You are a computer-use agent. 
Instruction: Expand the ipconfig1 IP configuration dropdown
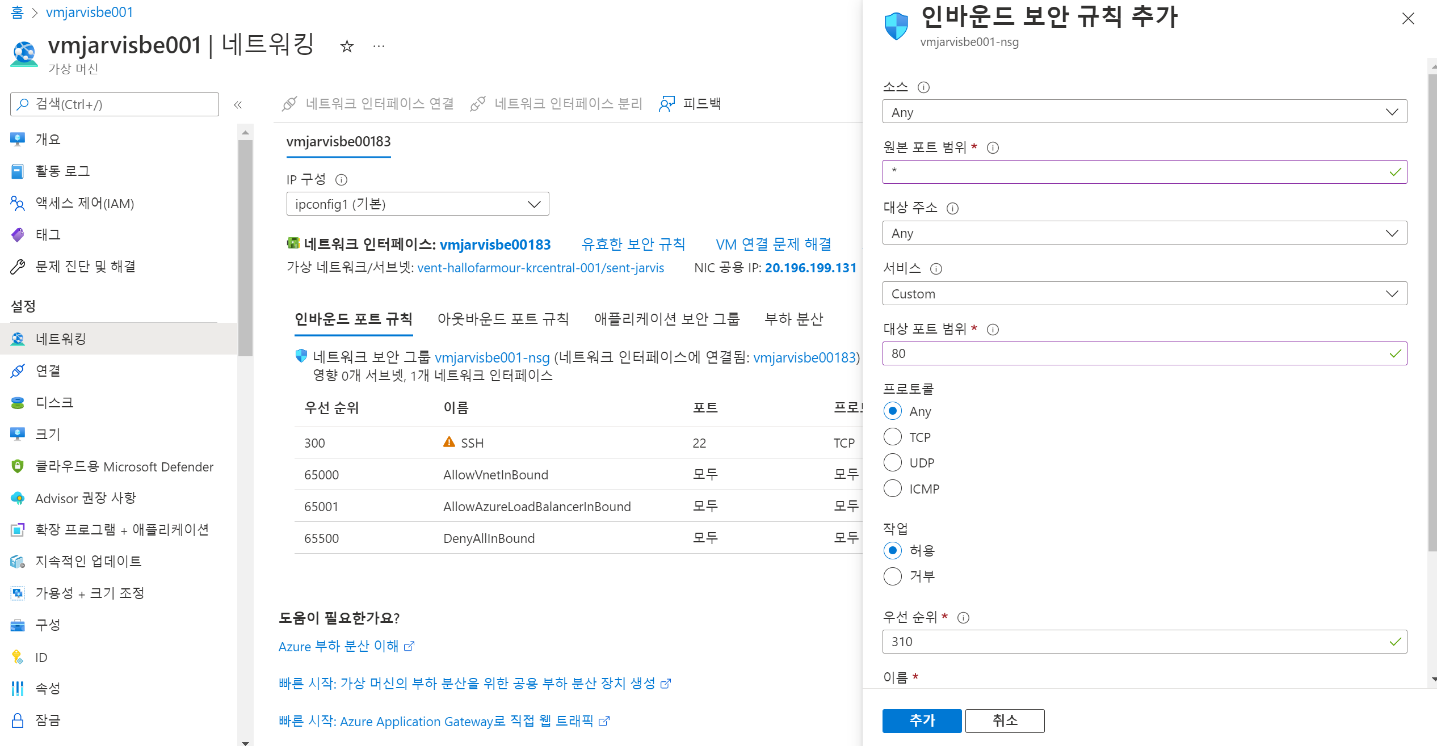click(417, 204)
